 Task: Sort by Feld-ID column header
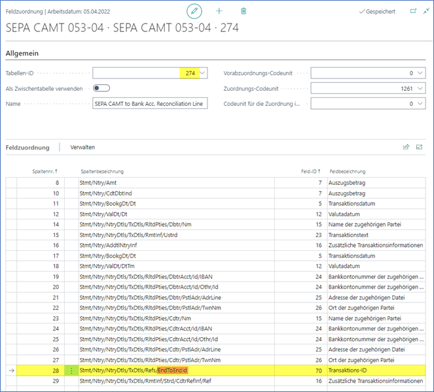pos(310,171)
